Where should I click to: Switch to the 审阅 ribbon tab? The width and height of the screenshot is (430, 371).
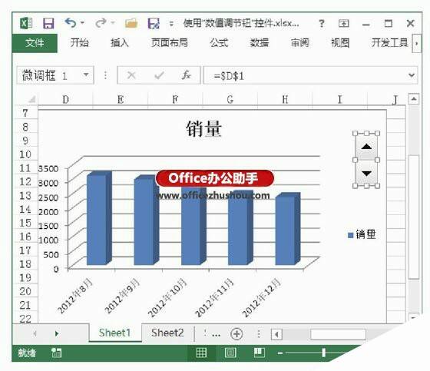tap(299, 43)
